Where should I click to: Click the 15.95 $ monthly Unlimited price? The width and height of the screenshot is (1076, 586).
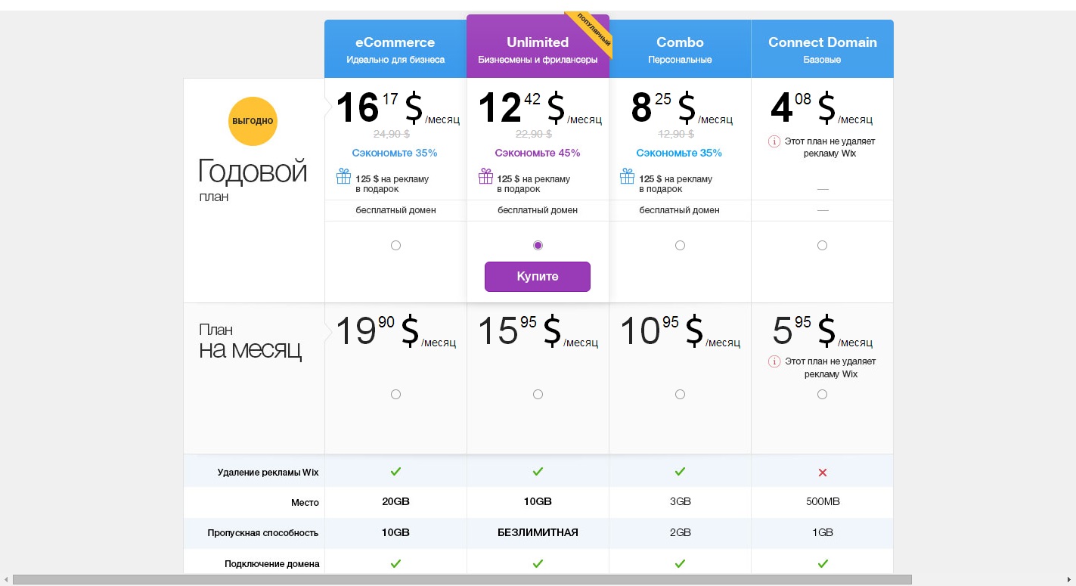(538, 330)
